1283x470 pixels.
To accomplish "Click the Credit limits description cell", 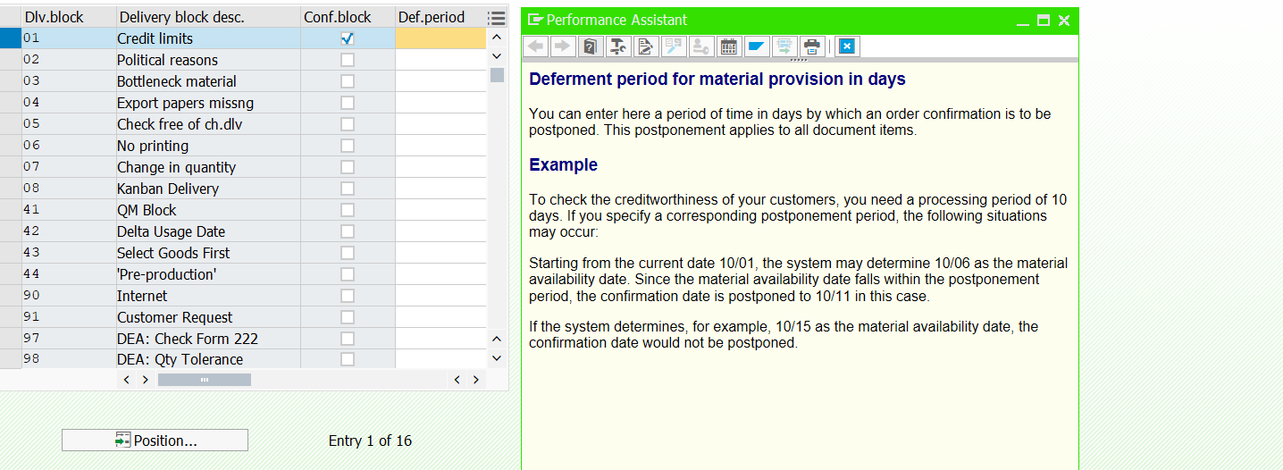I will [x=208, y=38].
